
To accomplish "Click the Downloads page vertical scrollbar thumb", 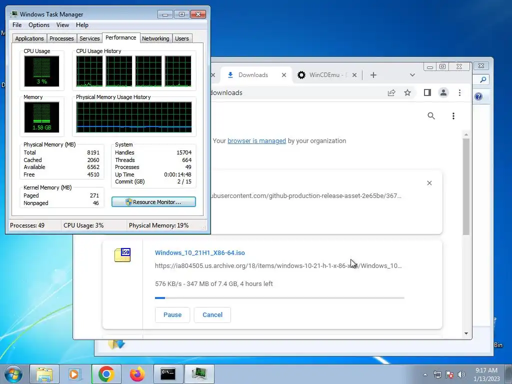I will click(466, 187).
